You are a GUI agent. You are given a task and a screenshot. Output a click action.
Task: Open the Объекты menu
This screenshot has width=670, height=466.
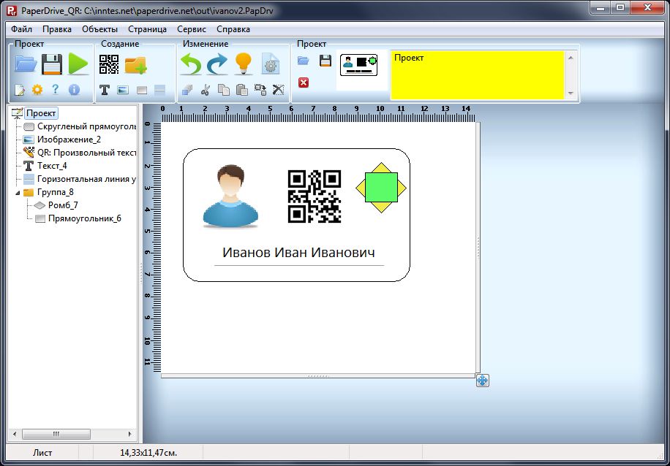coord(99,29)
